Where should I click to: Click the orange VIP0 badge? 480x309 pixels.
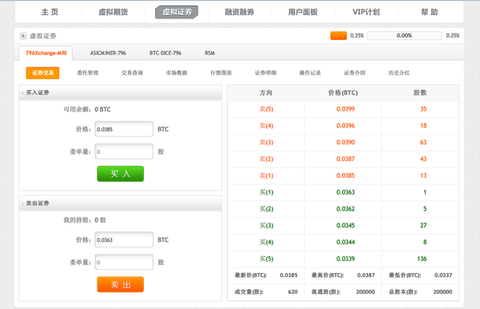338,35
